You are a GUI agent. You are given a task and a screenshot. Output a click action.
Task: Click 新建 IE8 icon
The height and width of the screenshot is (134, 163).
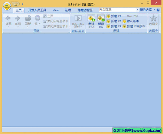tap(108, 21)
